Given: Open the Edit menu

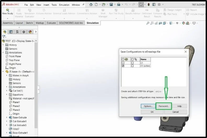Looking at the screenshot, I should (x=32, y=5).
